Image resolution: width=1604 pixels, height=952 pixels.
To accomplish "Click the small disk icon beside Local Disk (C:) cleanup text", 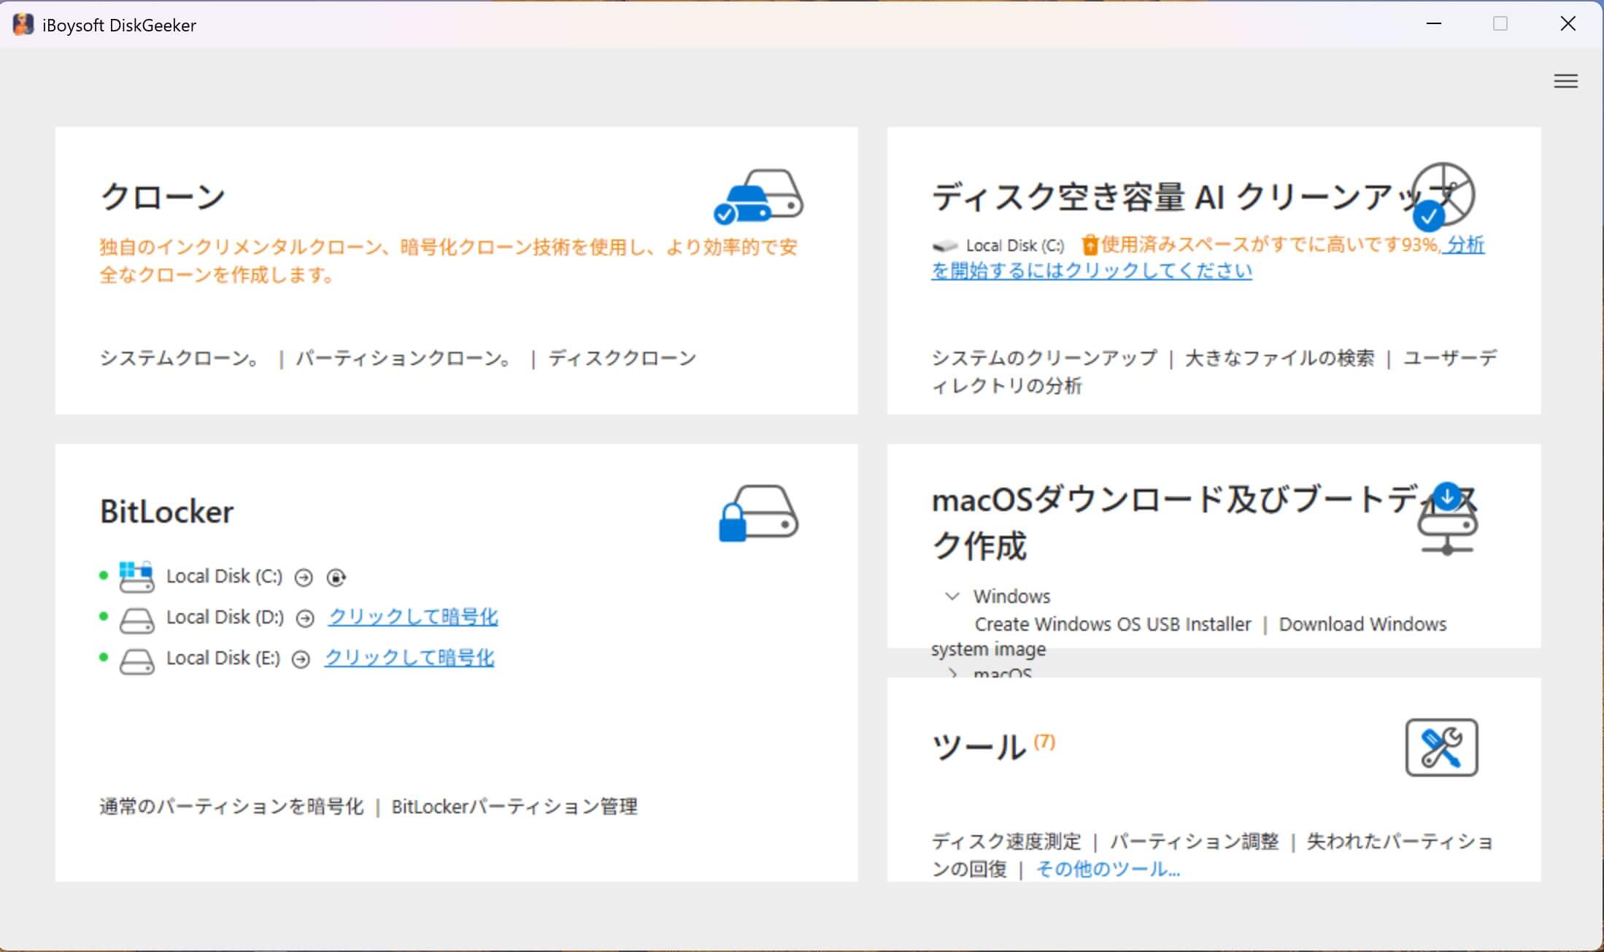I will [x=944, y=245].
